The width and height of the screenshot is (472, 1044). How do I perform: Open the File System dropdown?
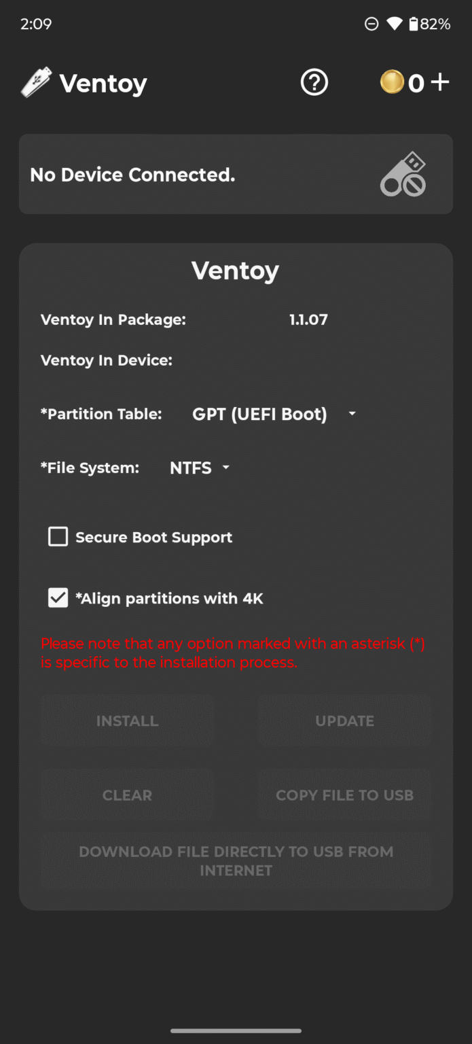pyautogui.click(x=226, y=467)
